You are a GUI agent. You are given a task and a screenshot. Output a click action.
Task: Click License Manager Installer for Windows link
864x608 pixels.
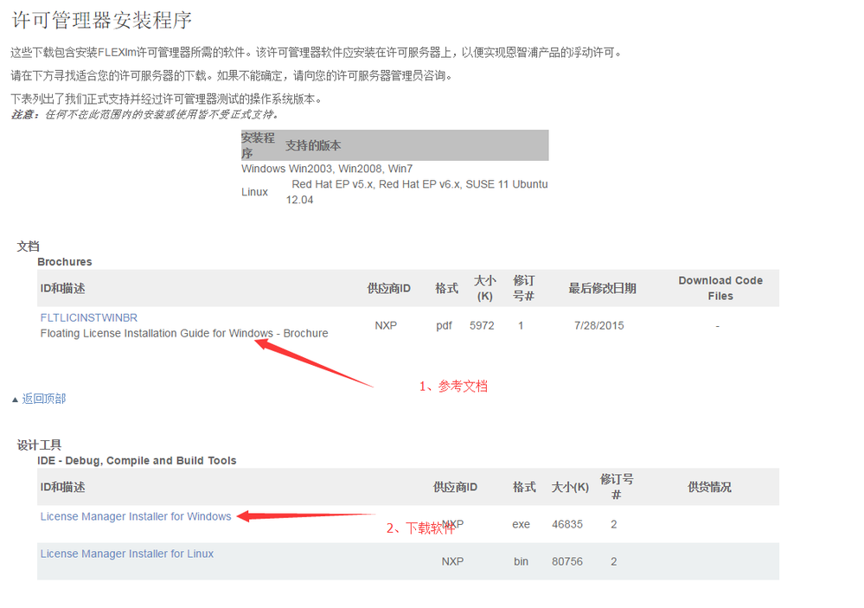pyautogui.click(x=136, y=516)
